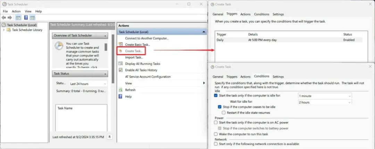Click the Create Task icon in Actions pane

pos(121,51)
